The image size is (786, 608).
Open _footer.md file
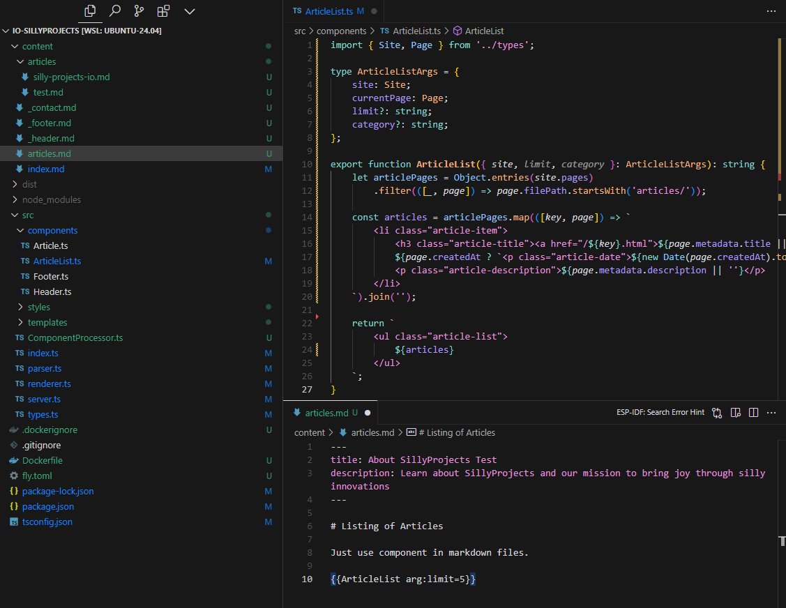click(142, 123)
